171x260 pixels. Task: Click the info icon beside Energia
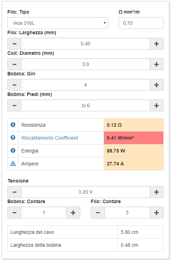click(x=13, y=150)
